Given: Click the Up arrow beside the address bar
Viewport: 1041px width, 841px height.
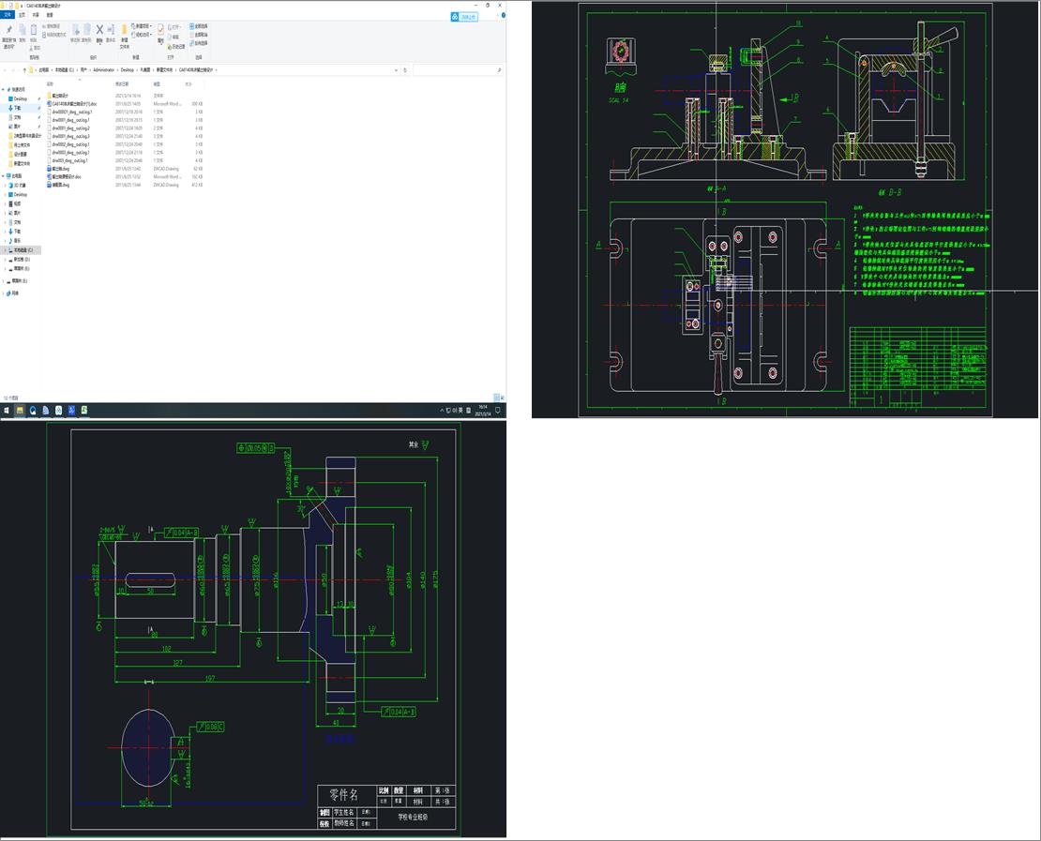Looking at the screenshot, I should coord(23,70).
